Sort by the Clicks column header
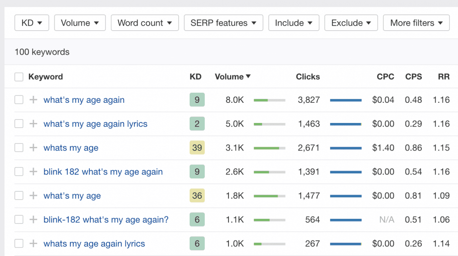The image size is (458, 256). click(x=308, y=77)
